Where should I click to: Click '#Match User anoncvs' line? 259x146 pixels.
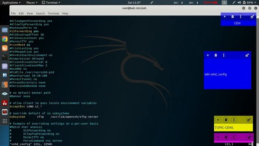point(25,127)
